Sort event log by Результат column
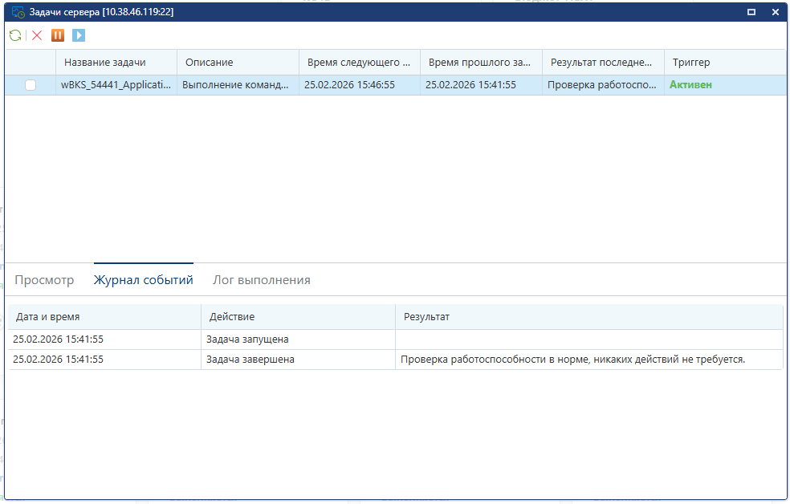Screen dimensions: 790x504 click(x=589, y=317)
